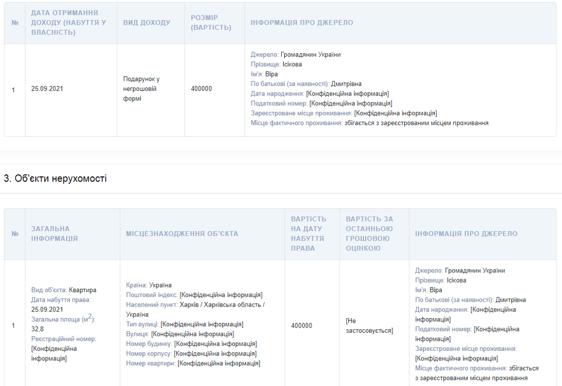The image size is (562, 386).
Task: Click income source 'Зареєстроване місце проживання' line
Action: pyautogui.click(x=344, y=113)
